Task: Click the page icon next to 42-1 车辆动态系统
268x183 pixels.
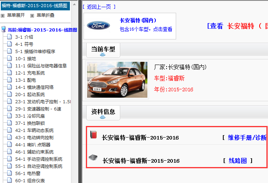Action: [10, 130]
